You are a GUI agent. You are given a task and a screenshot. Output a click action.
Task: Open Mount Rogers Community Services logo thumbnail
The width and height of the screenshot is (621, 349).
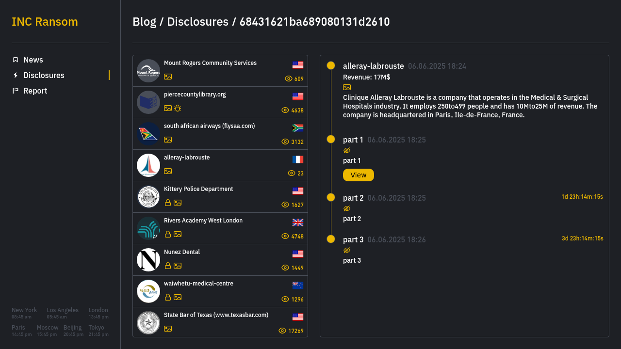(148, 71)
